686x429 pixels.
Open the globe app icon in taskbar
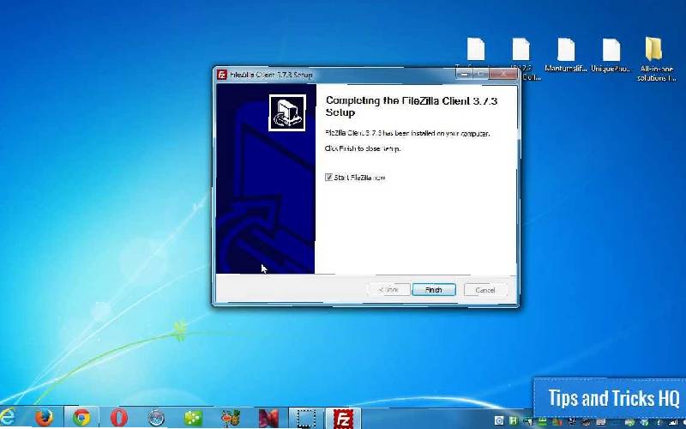point(156,418)
